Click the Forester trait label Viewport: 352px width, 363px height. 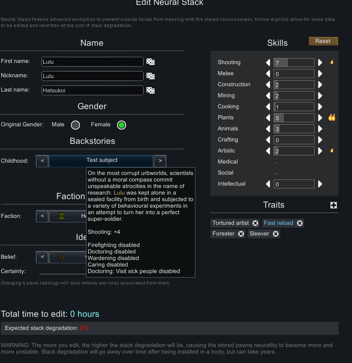[224, 233]
